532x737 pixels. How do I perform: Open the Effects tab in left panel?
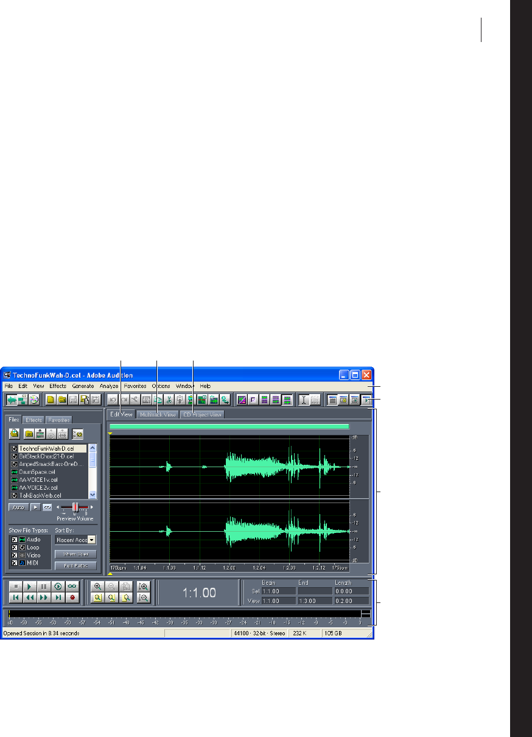point(33,420)
